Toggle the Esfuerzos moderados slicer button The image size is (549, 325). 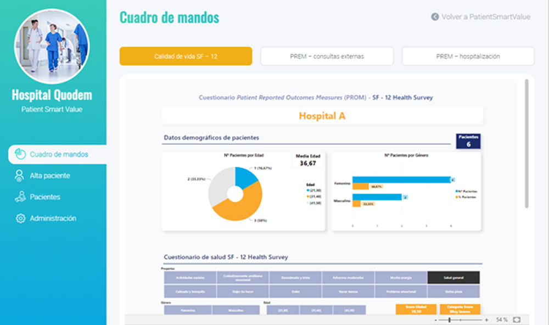pos(348,277)
